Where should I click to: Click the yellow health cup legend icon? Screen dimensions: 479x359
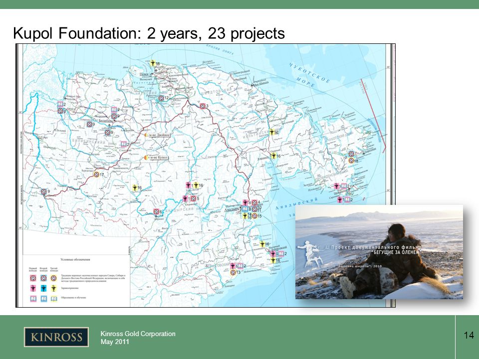[54, 288]
